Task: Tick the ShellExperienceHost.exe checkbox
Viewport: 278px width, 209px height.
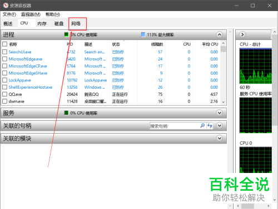Action: tap(5, 87)
